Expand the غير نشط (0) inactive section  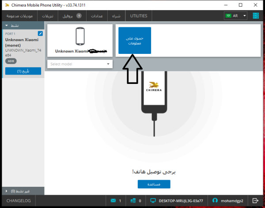(23, 191)
